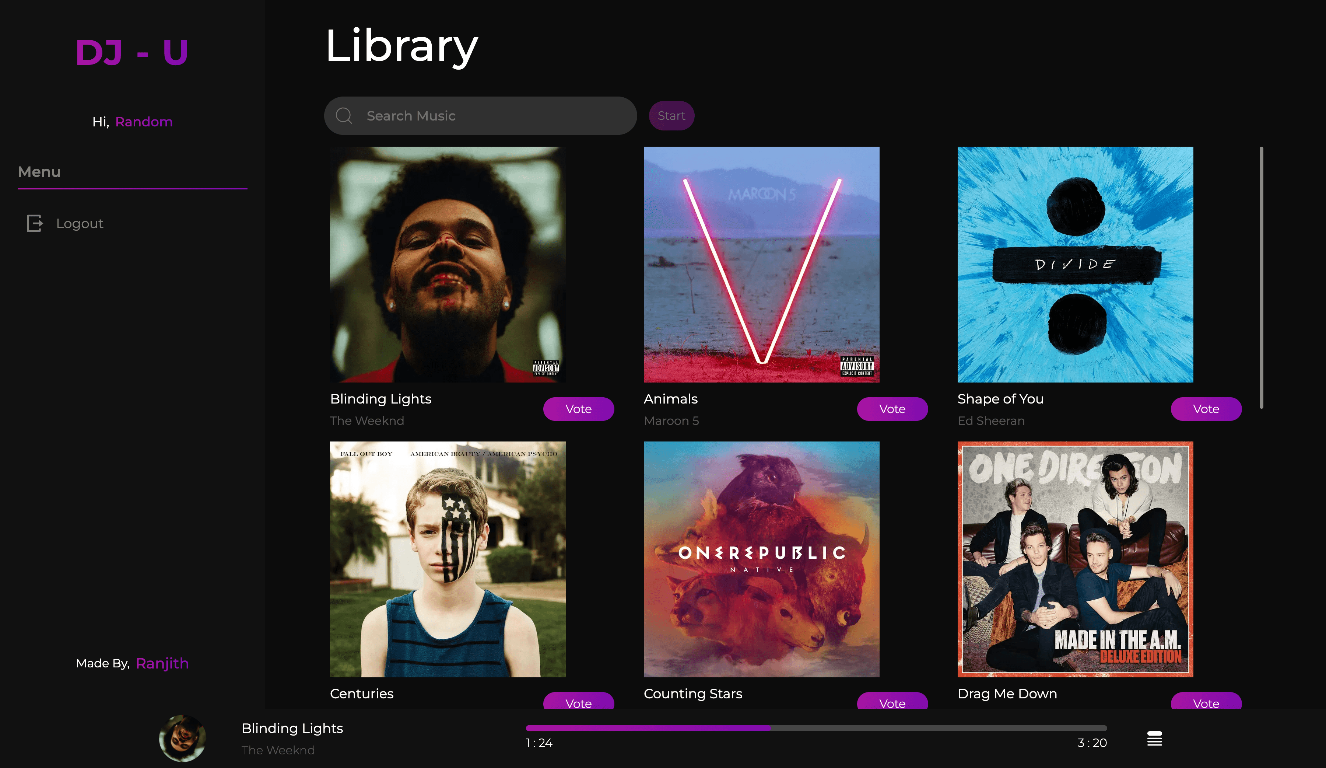Click the logout arrow icon
Viewport: 1326px width, 768px height.
[x=35, y=223]
